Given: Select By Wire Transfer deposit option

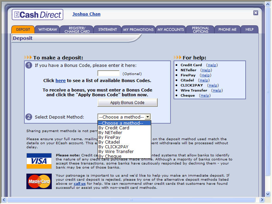Looking at the screenshot, I should tap(116, 152).
